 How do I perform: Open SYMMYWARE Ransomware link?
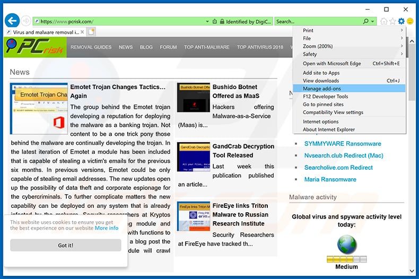click(343, 144)
